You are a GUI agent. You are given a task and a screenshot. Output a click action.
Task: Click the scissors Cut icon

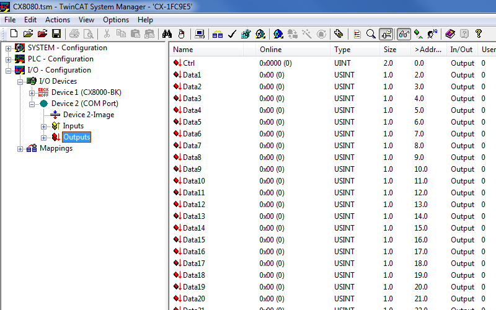coord(107,33)
